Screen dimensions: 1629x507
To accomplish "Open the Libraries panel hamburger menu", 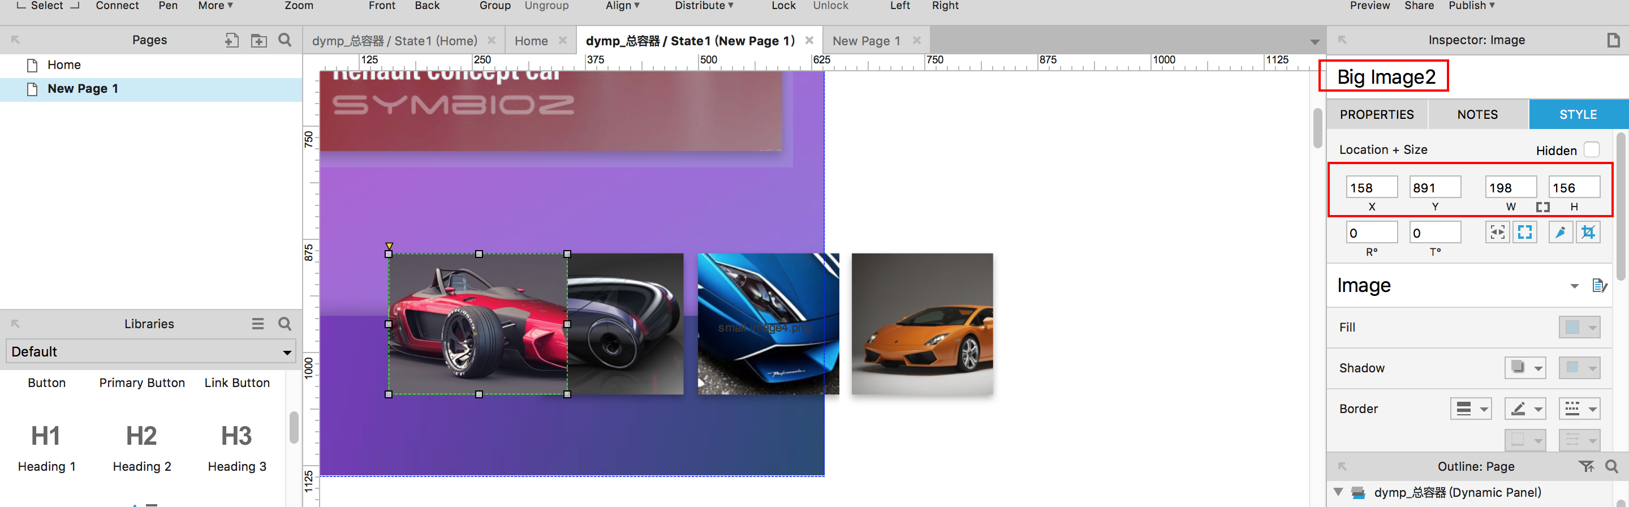I will (257, 324).
